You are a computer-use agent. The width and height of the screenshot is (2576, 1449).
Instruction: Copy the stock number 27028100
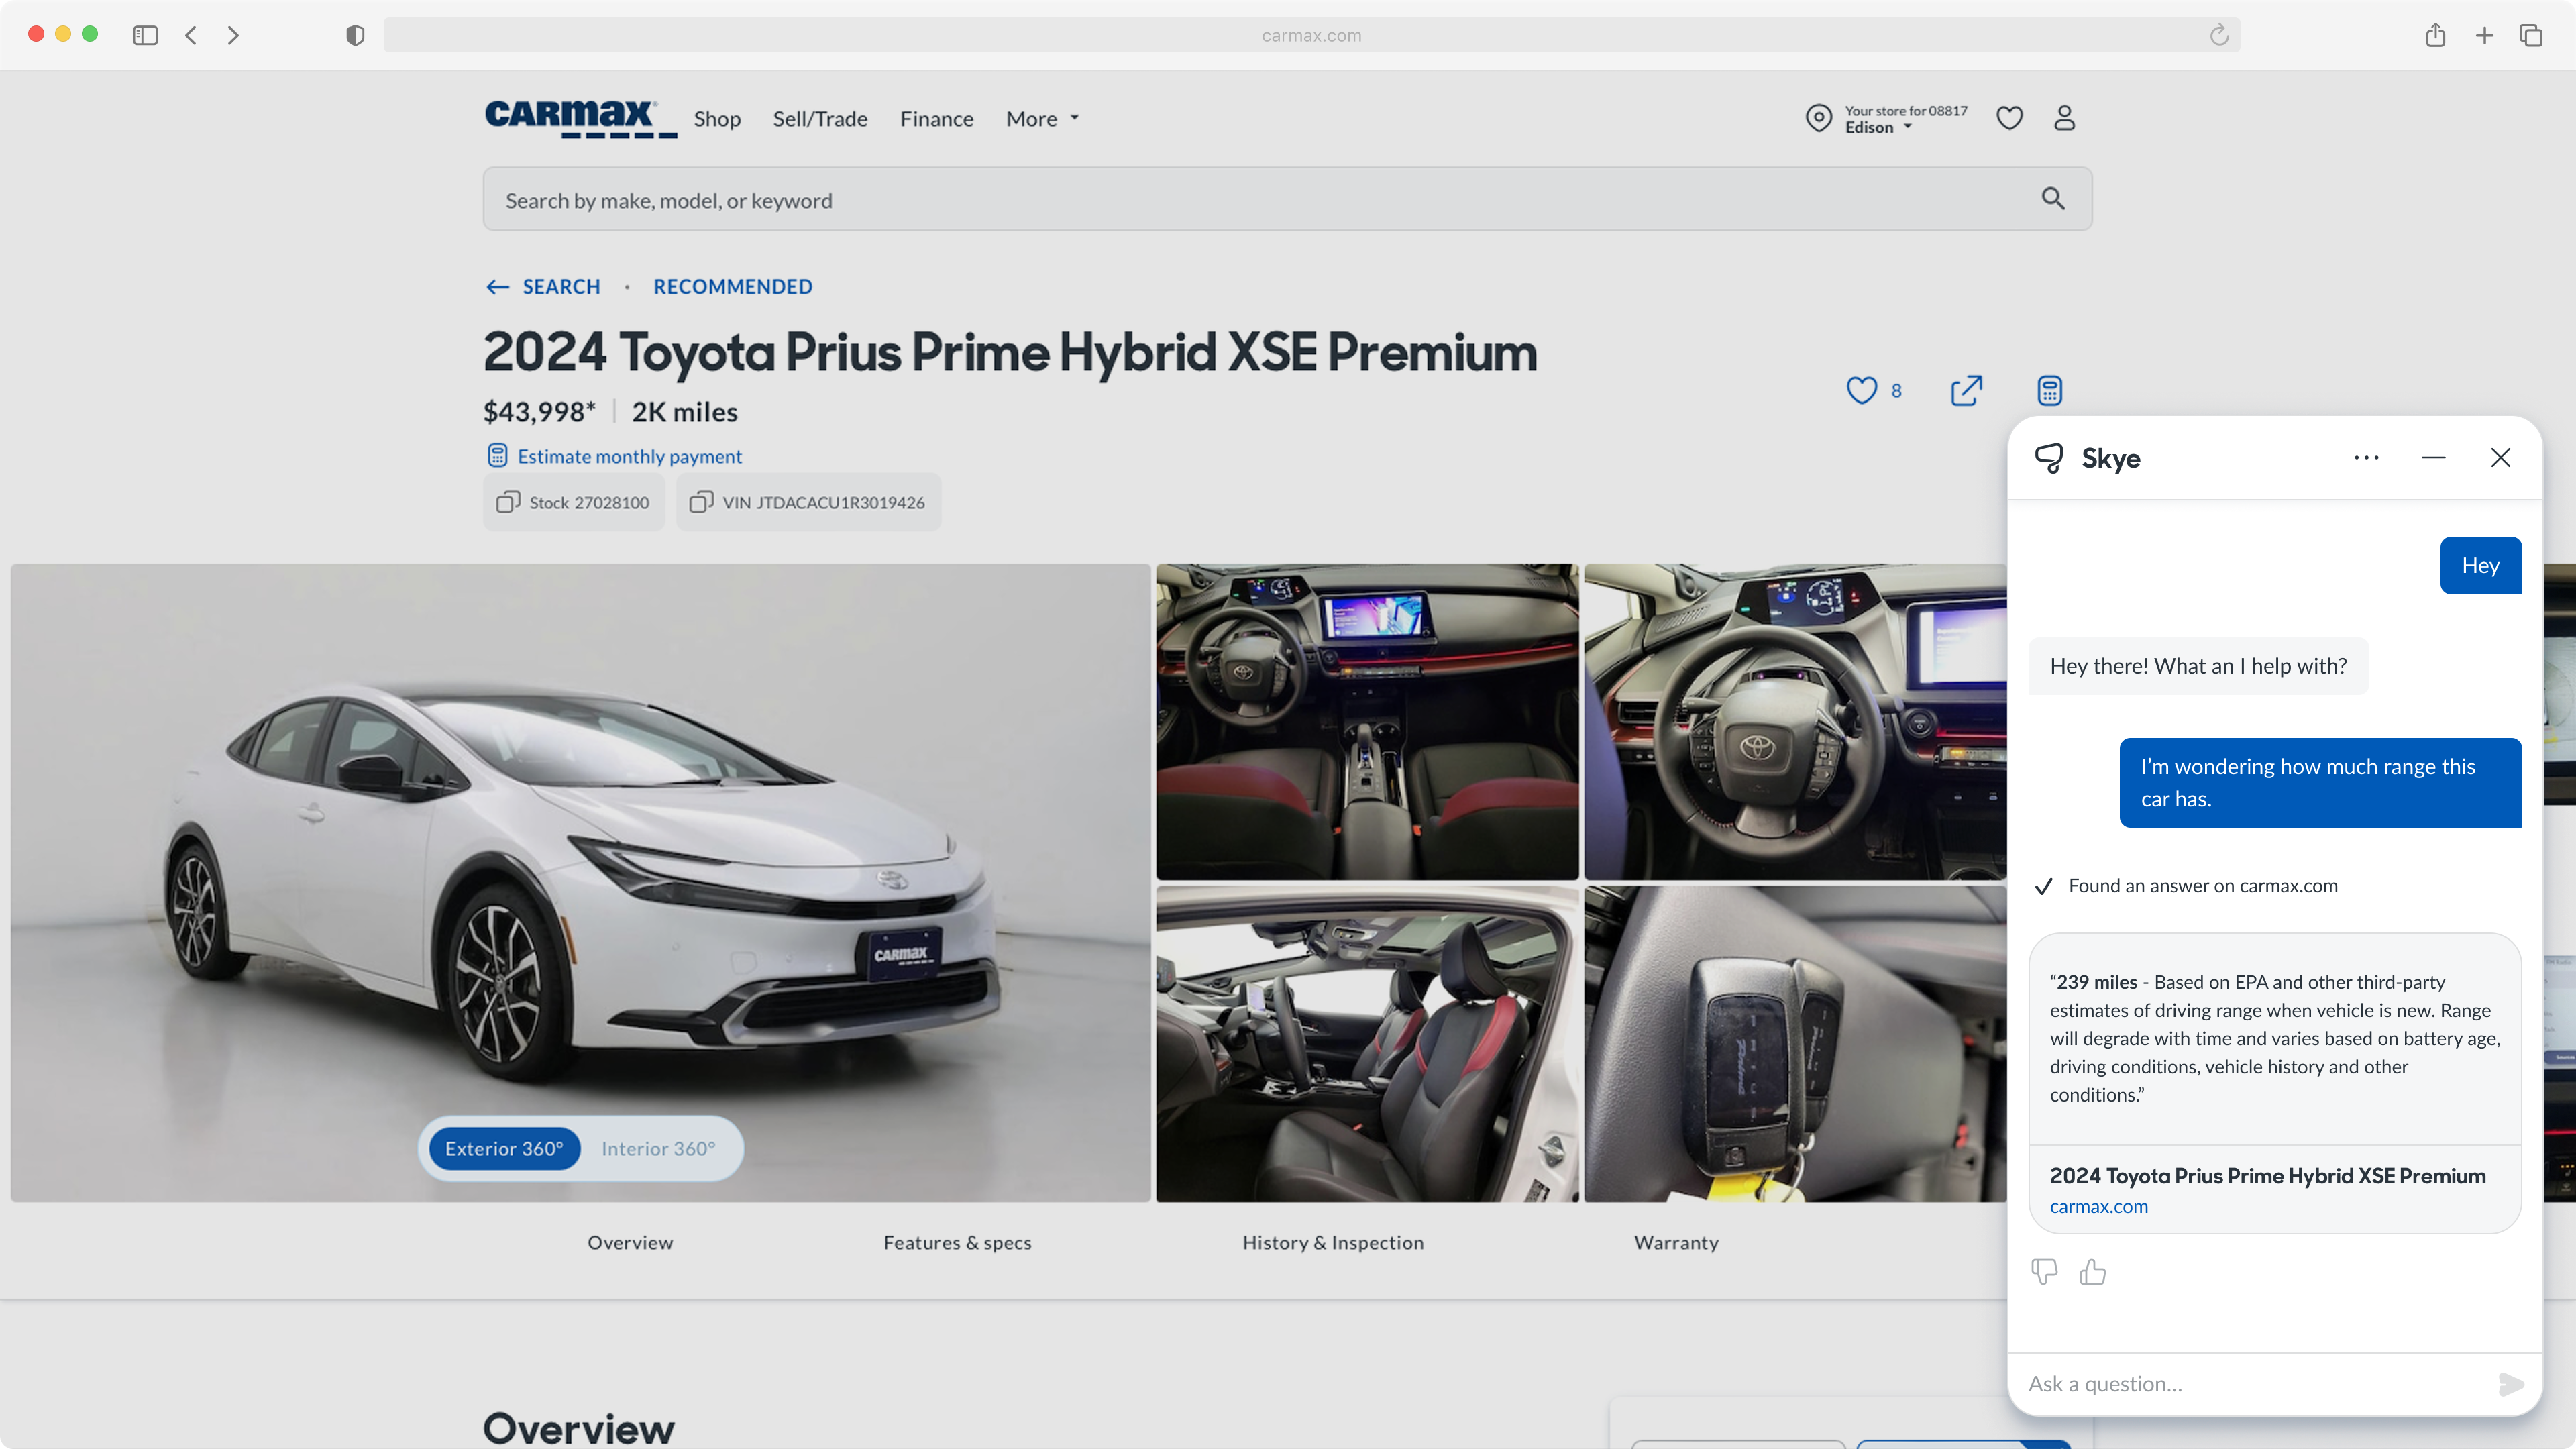pyautogui.click(x=574, y=502)
